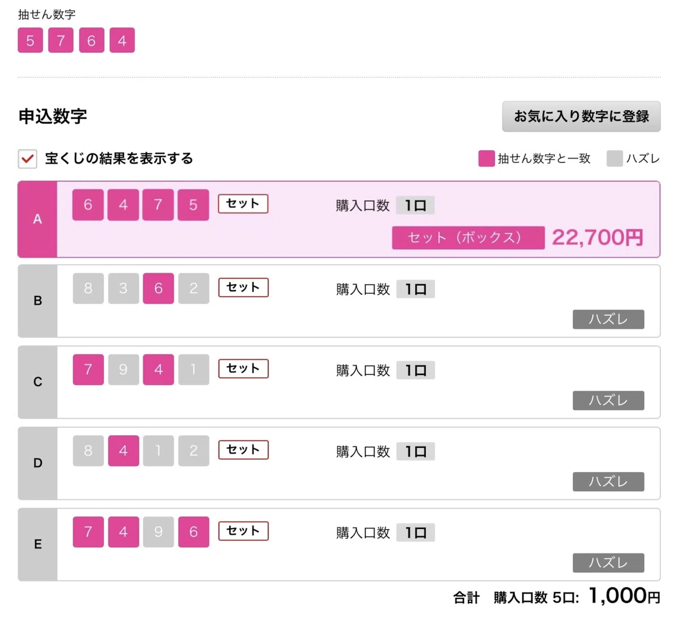Select the pink A row tab

(x=38, y=219)
